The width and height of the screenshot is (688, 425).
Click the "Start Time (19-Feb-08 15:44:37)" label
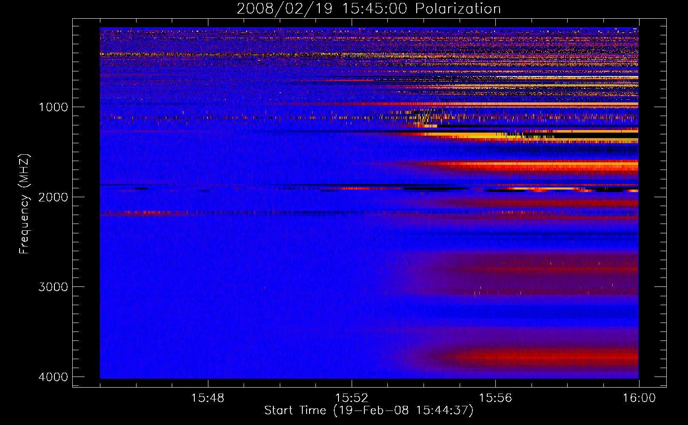[x=369, y=410]
